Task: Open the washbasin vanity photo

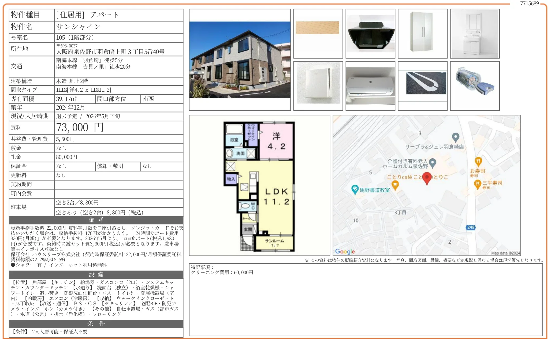Action: pyautogui.click(x=475, y=33)
